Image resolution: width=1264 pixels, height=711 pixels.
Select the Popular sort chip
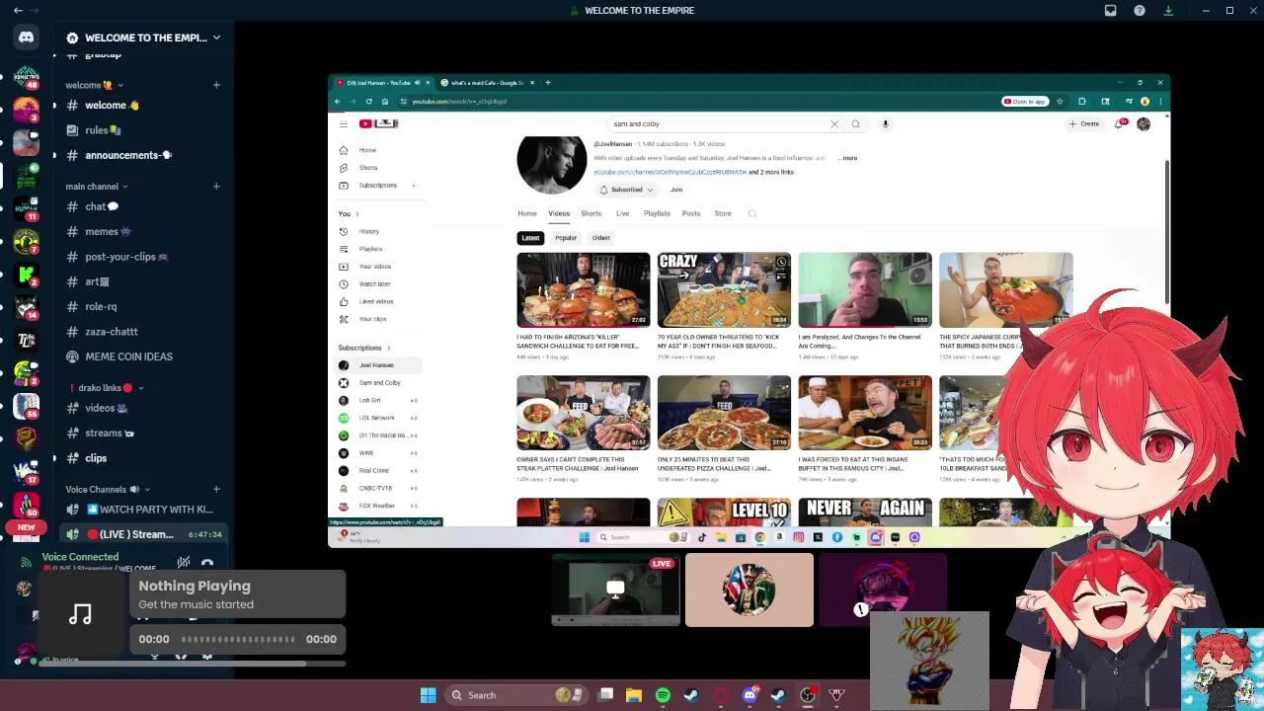[566, 238]
